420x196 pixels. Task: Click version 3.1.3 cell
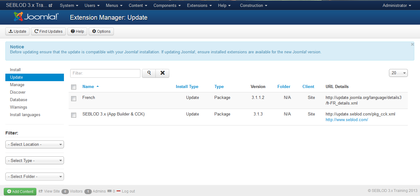tap(258, 114)
